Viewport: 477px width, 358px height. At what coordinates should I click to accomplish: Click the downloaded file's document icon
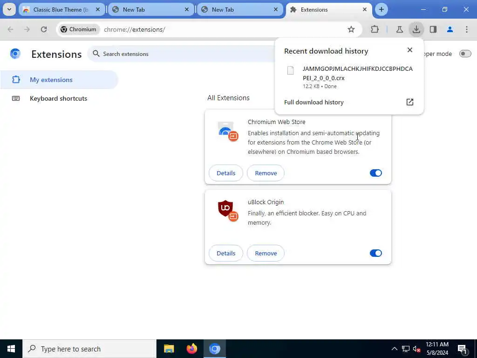click(x=291, y=70)
